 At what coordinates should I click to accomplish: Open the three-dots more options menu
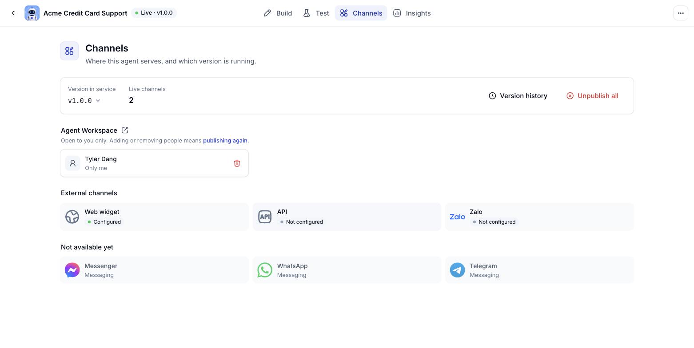click(681, 13)
